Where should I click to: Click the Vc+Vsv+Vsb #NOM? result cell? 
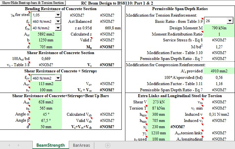click(107, 127)
